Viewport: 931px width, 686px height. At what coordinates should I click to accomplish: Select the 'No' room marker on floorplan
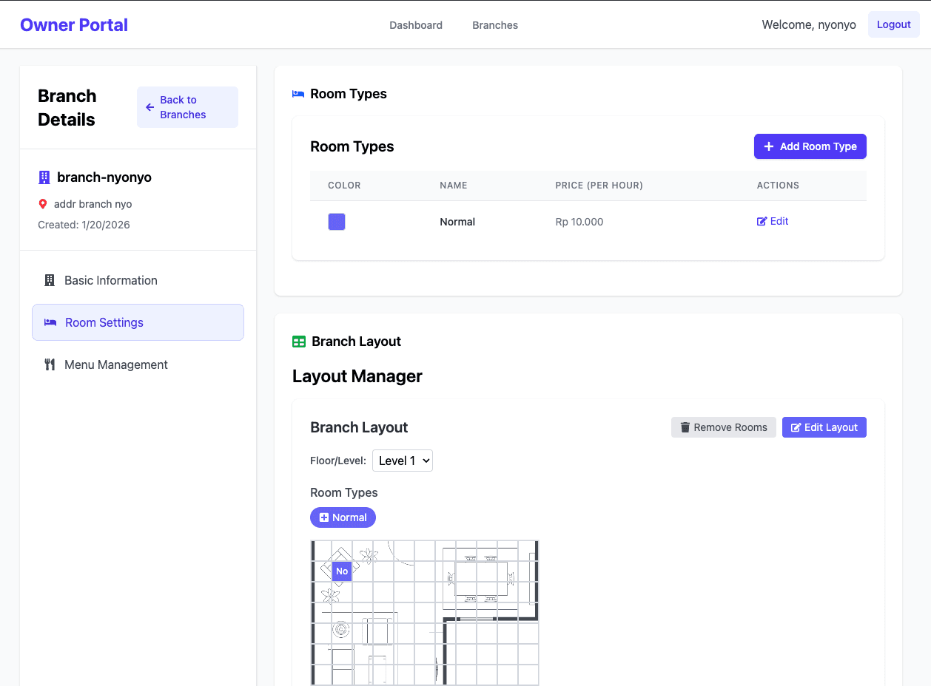click(341, 571)
